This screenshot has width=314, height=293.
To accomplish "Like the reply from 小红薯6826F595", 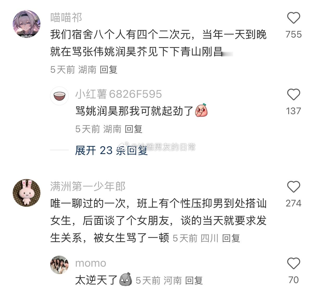I will pos(294,94).
